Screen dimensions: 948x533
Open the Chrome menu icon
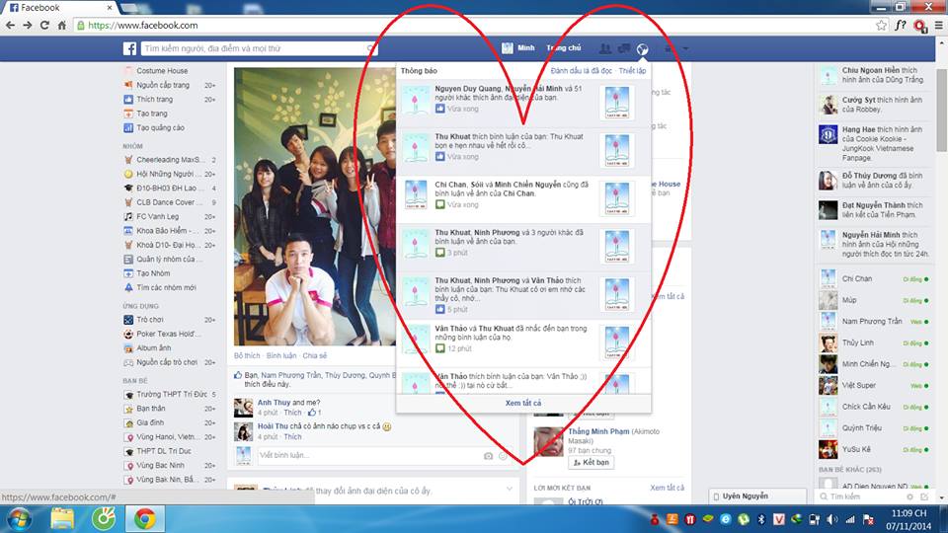(938, 26)
